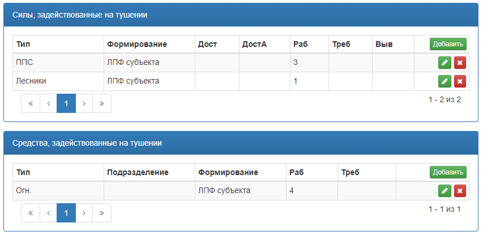Go to next page in Силы pagination
The height and width of the screenshot is (236, 483).
[x=84, y=103]
